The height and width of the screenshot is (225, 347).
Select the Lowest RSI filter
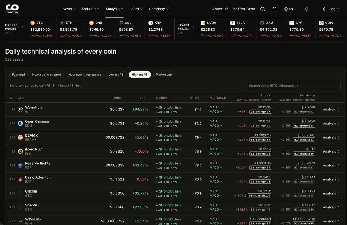point(116,75)
